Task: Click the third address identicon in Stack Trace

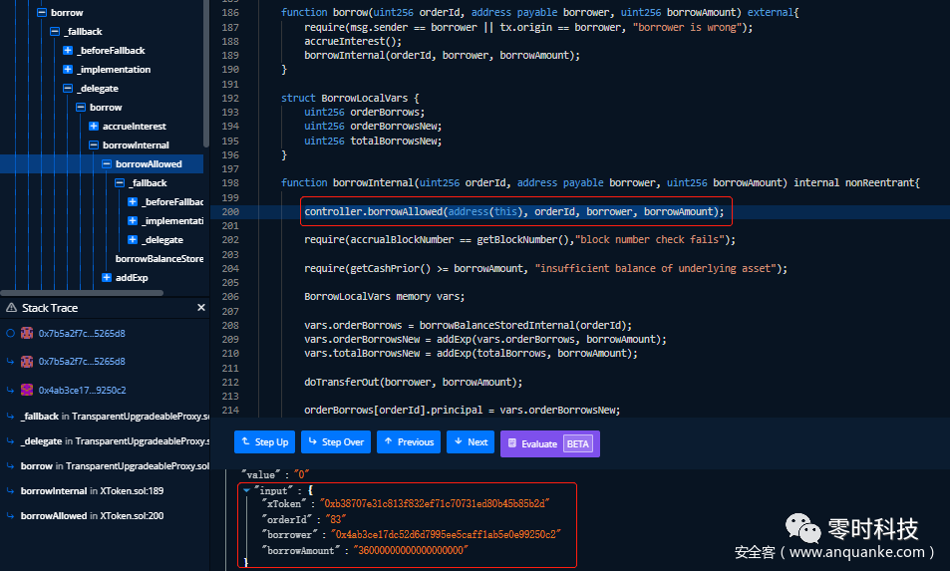Action: 27,390
